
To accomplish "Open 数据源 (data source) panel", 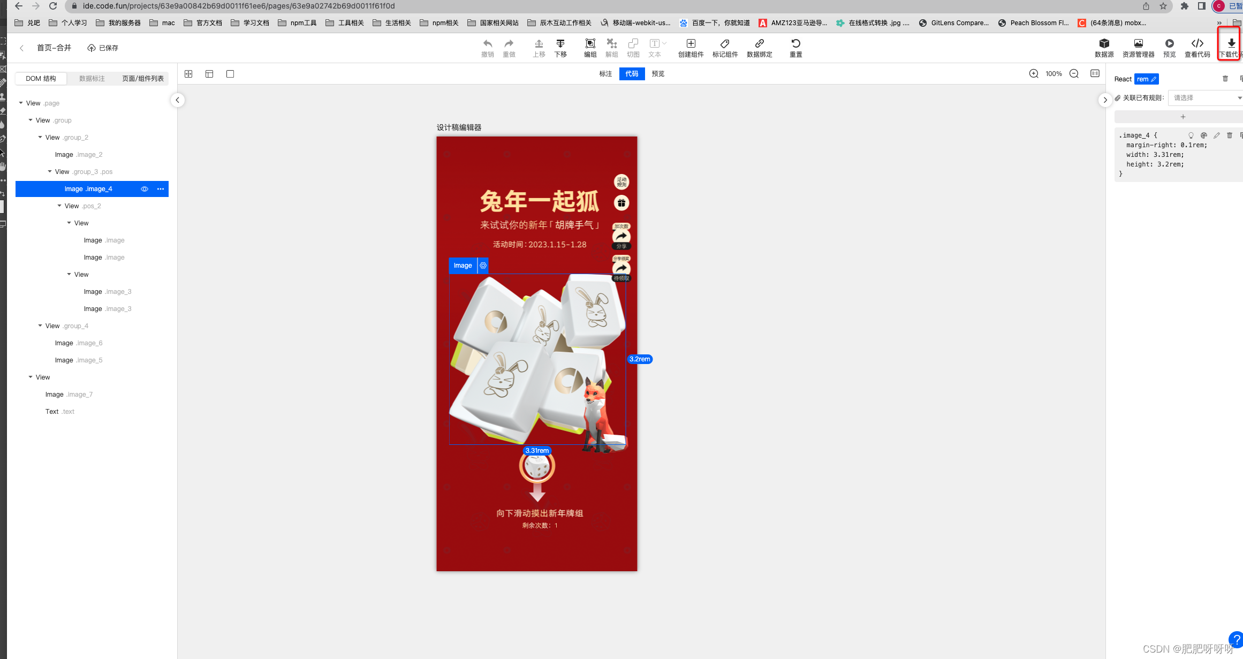I will point(1104,47).
